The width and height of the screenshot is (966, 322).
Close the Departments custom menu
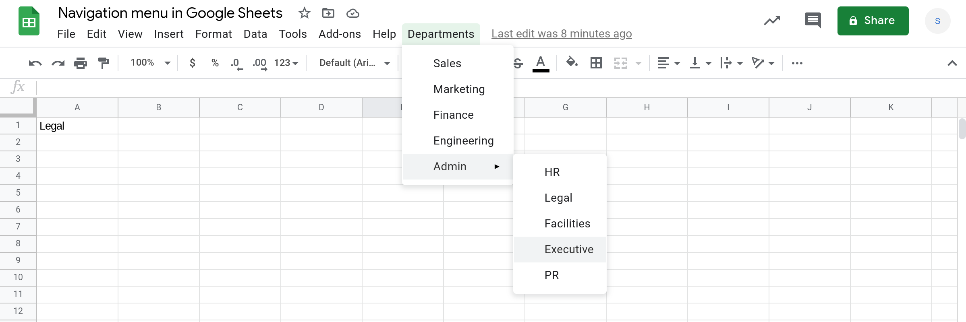click(x=441, y=34)
